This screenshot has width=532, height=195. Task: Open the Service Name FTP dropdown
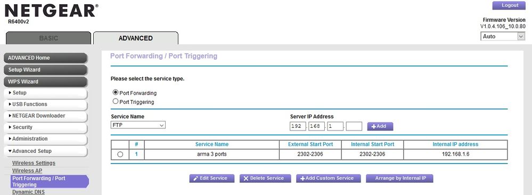coord(138,125)
